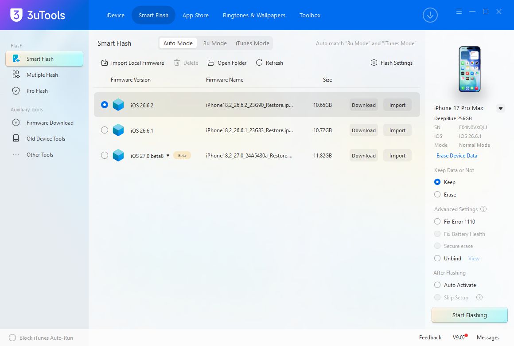Open Ringtones & Wallpapers tab
The height and width of the screenshot is (346, 514).
[254, 15]
